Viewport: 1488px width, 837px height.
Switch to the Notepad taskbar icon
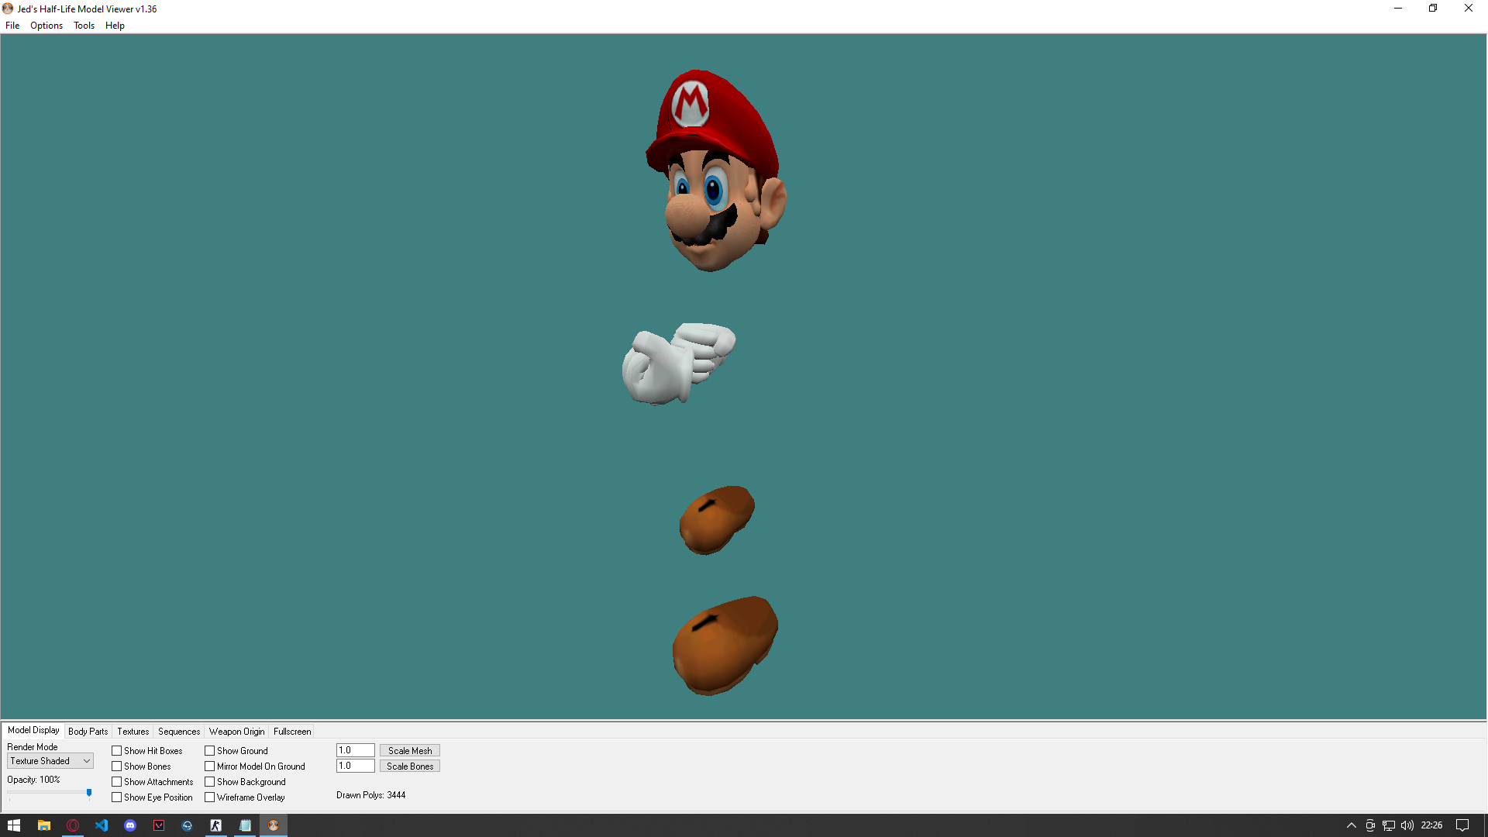pos(245,825)
